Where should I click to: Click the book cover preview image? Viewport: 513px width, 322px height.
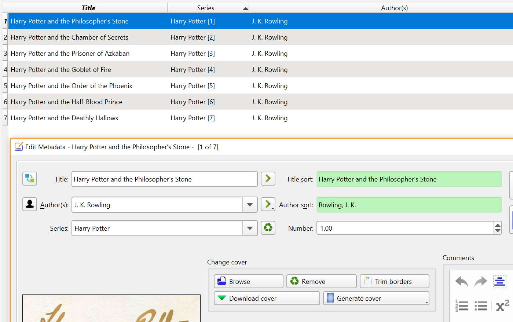click(x=111, y=308)
